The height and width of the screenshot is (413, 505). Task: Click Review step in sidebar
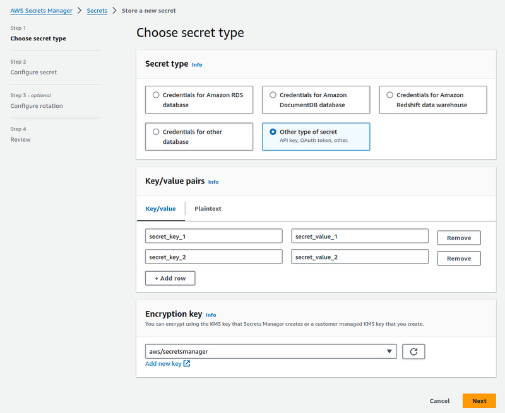[20, 139]
